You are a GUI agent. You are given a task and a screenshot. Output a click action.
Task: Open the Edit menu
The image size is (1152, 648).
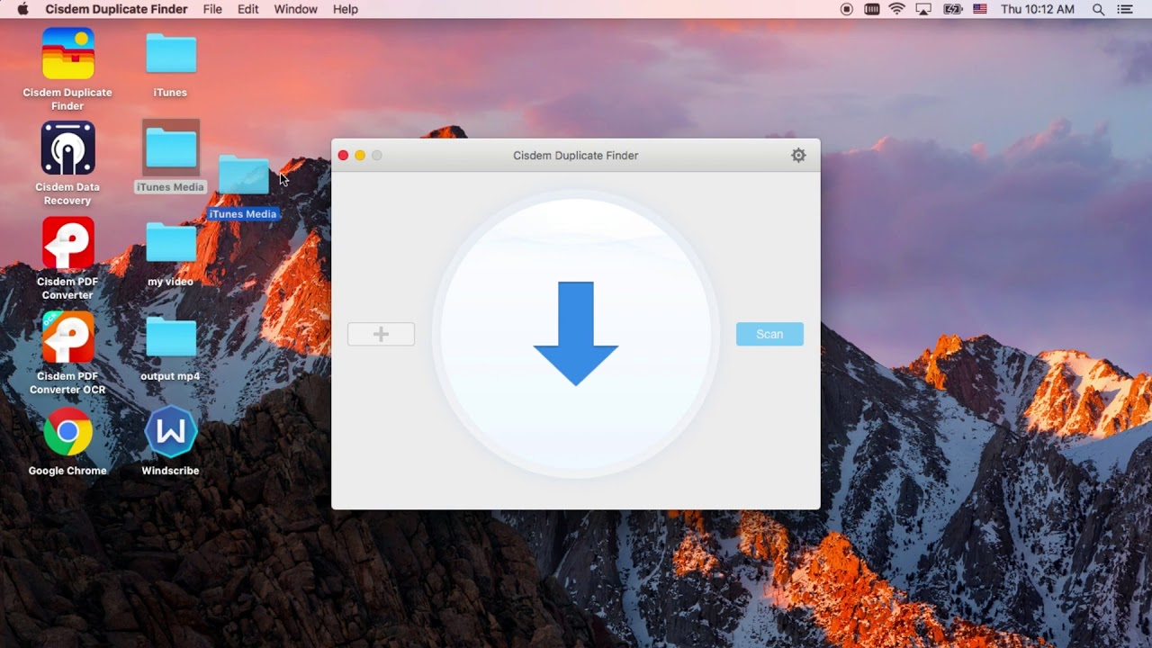248,9
